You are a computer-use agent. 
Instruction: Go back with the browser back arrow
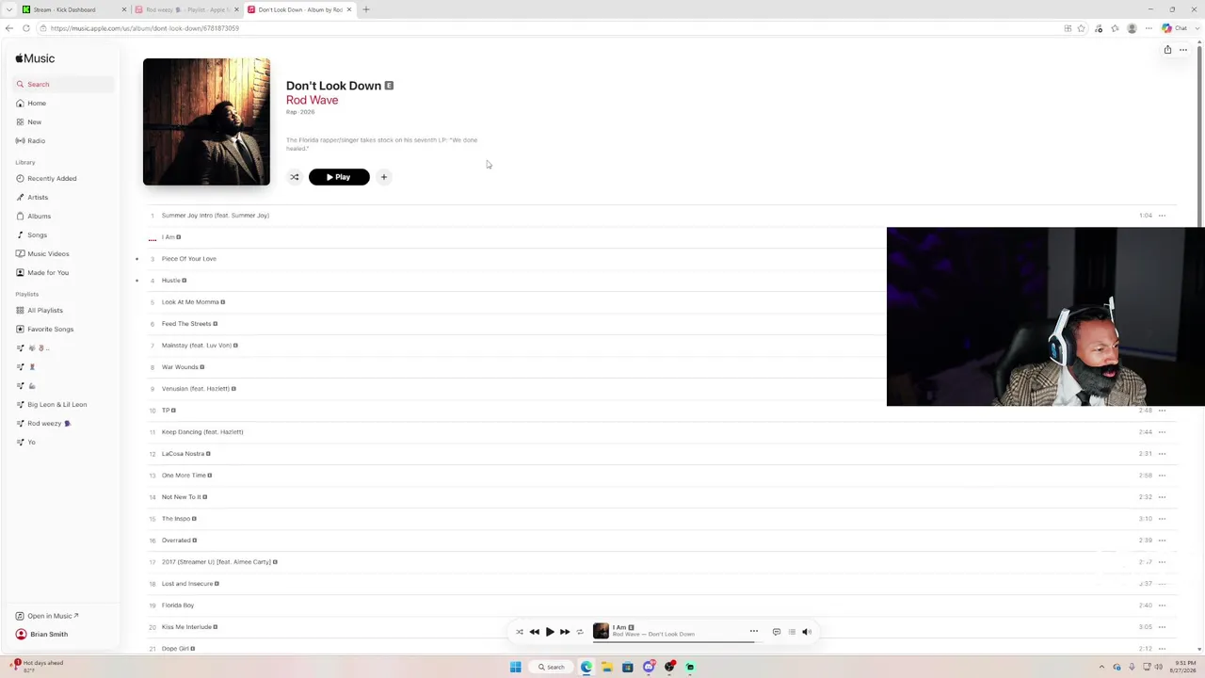point(9,28)
